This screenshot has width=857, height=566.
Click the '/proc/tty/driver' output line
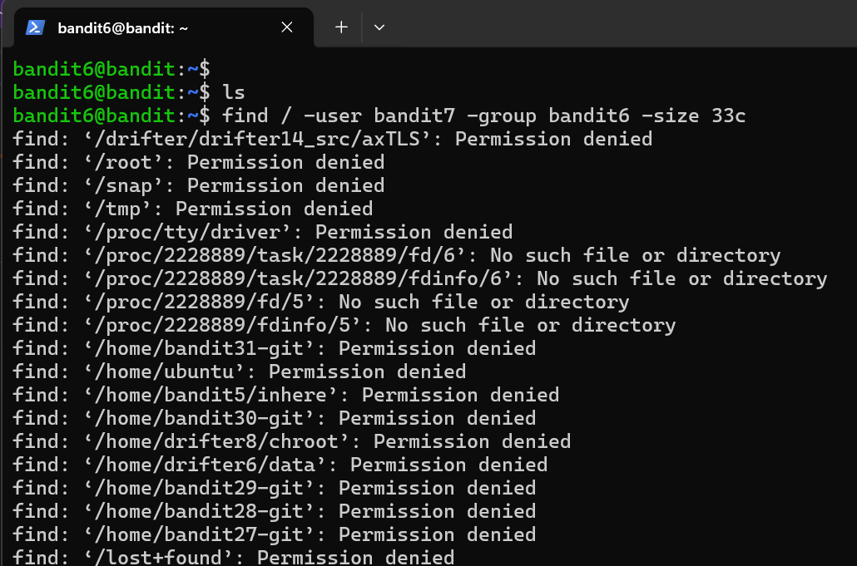coord(263,232)
